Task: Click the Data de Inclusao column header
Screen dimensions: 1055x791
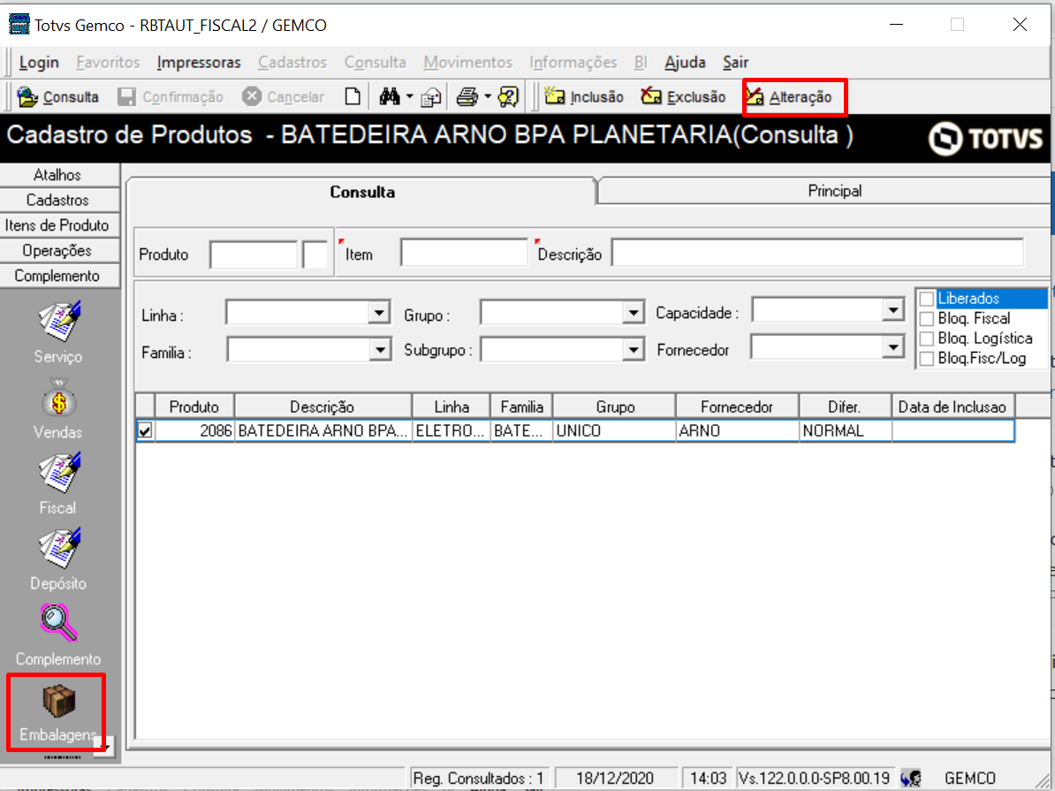Action: pos(953,407)
